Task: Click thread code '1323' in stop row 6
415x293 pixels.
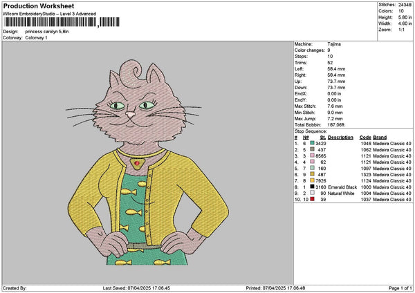Action: coord(366,175)
